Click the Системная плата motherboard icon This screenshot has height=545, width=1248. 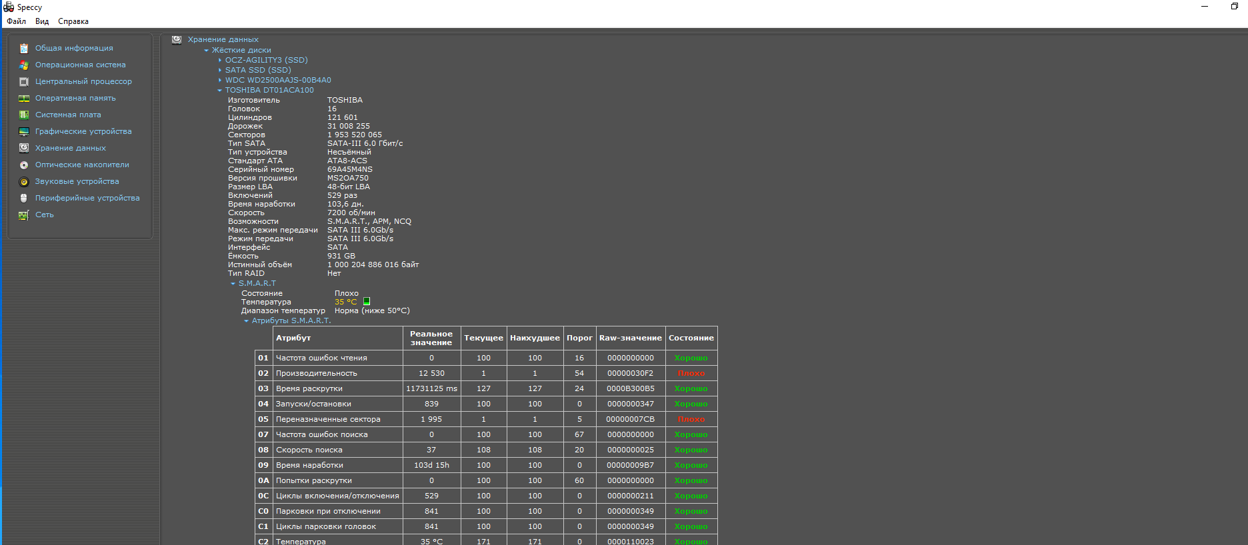pyautogui.click(x=24, y=115)
